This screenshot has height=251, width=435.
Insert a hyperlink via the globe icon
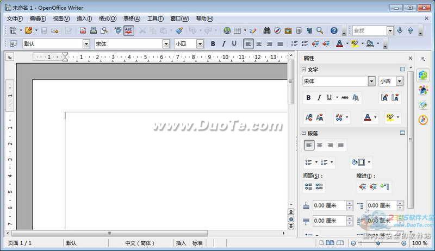point(227,30)
